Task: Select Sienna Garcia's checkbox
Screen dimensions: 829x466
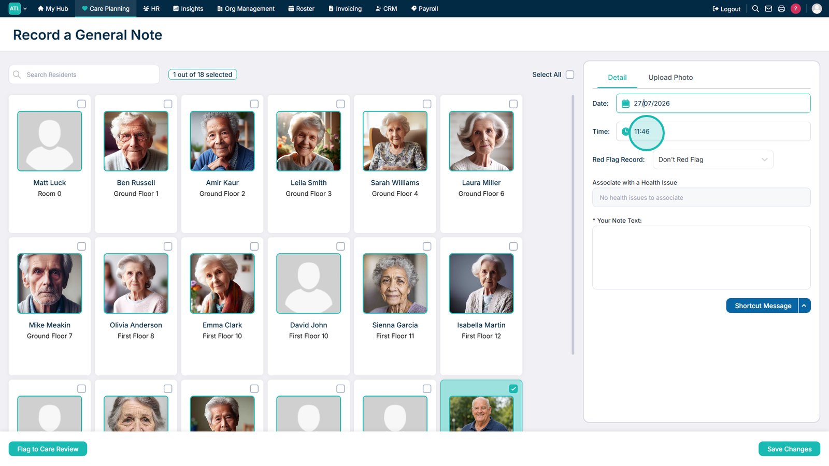Action: pos(427,246)
